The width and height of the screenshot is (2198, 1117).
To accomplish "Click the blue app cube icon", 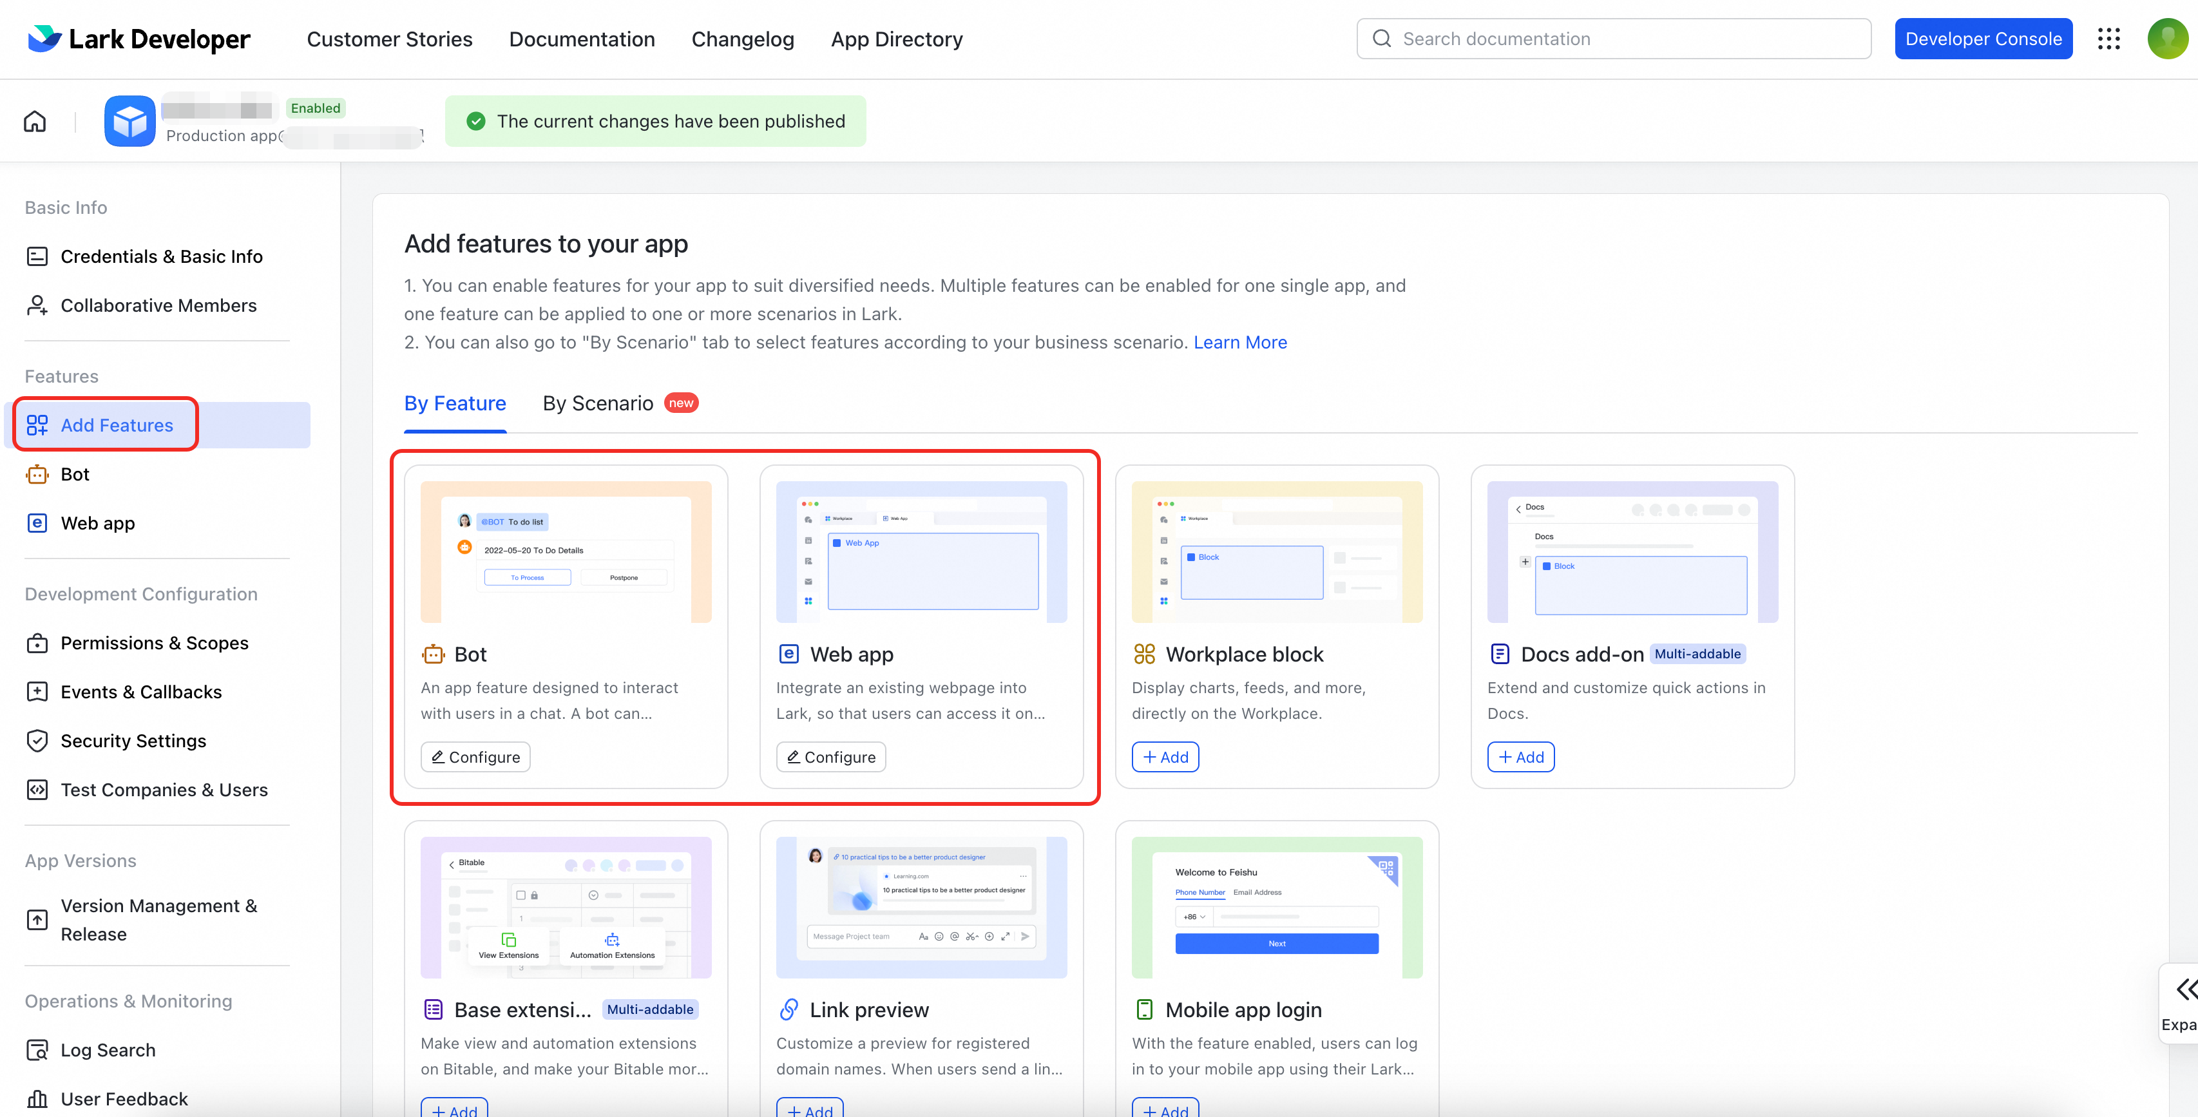I will click(x=129, y=121).
